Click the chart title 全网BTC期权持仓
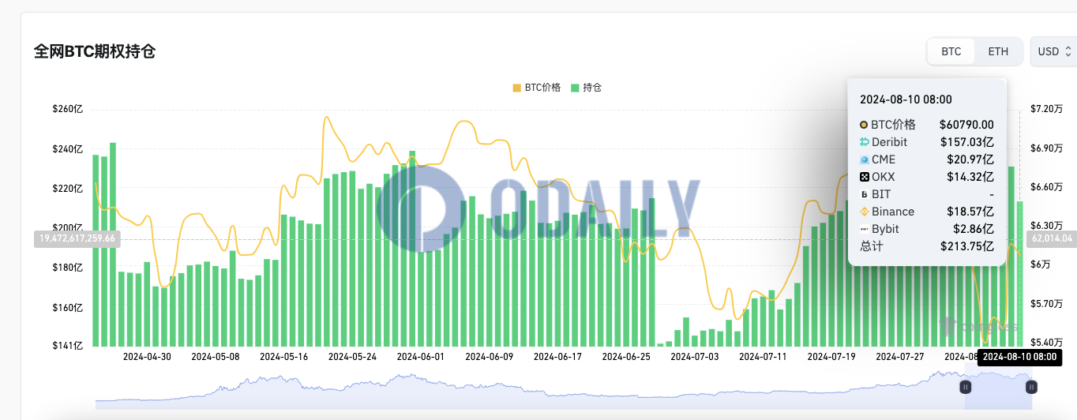 click(94, 52)
